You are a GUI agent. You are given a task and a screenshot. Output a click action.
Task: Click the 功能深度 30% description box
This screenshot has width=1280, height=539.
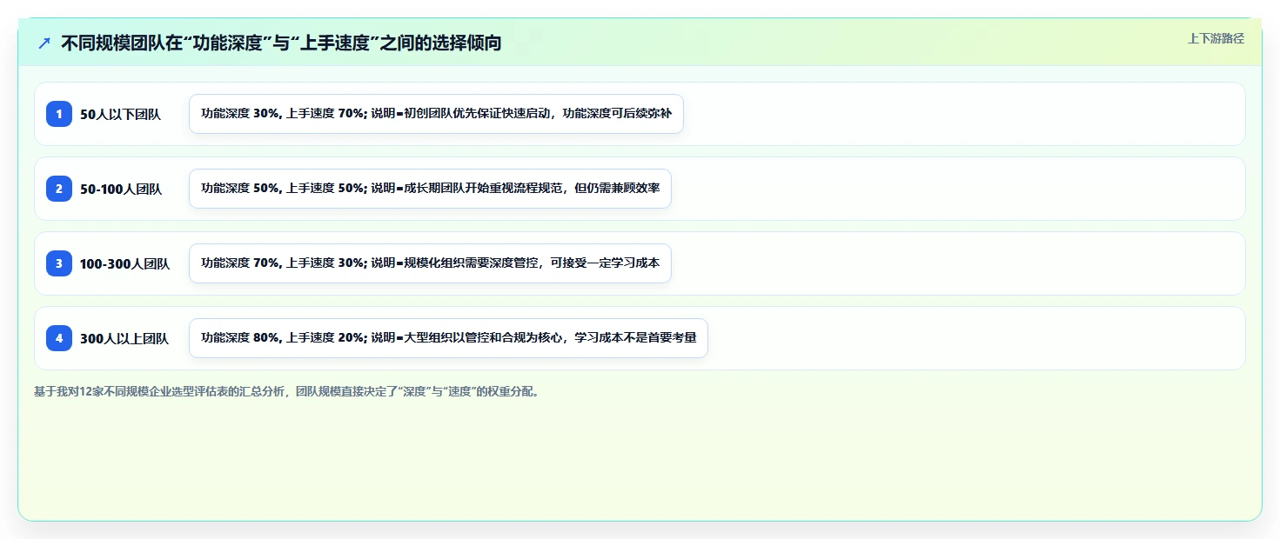[x=436, y=114]
